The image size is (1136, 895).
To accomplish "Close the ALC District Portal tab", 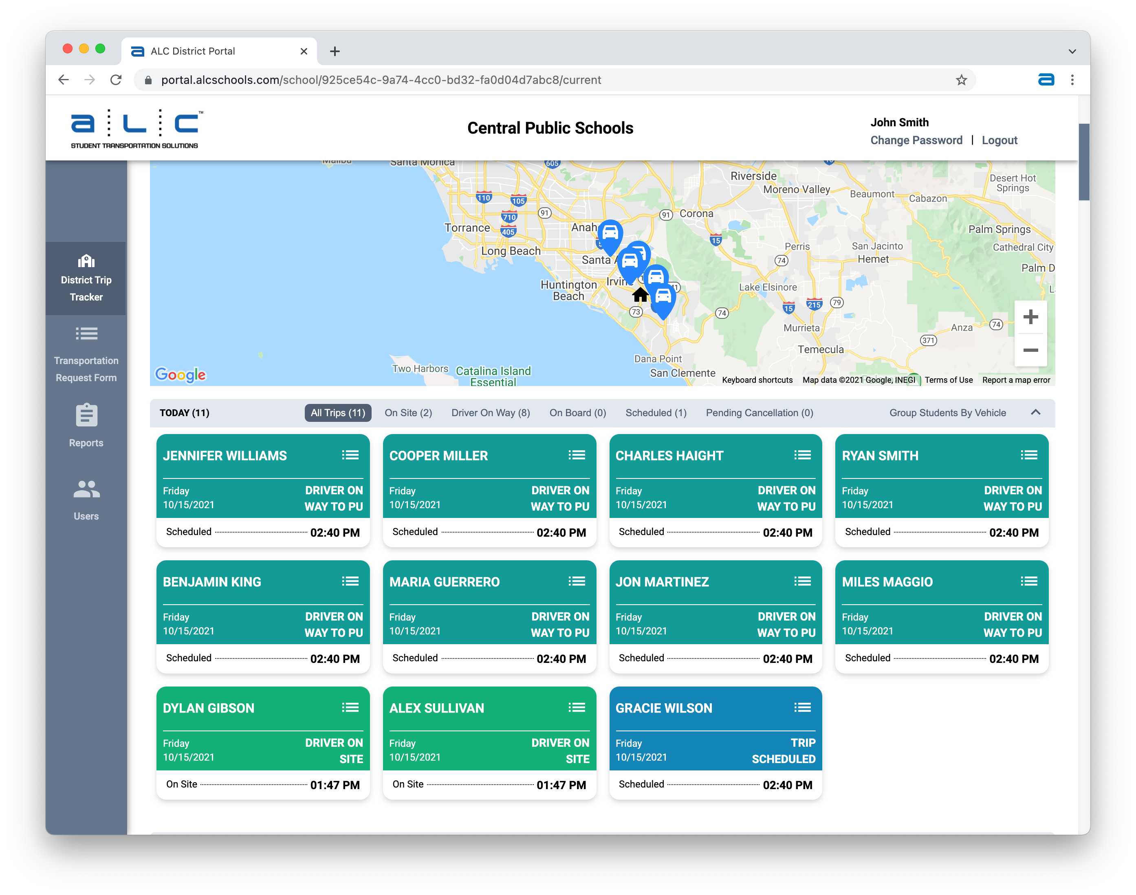I will point(304,51).
